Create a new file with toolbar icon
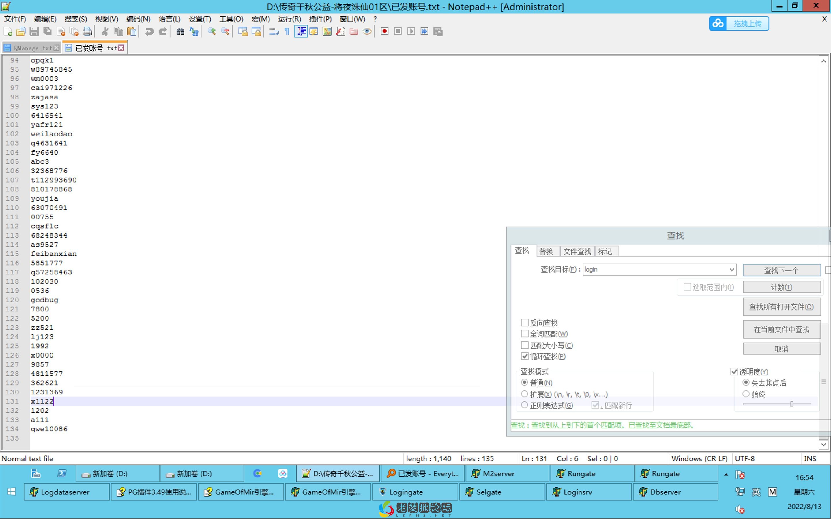 (x=8, y=32)
